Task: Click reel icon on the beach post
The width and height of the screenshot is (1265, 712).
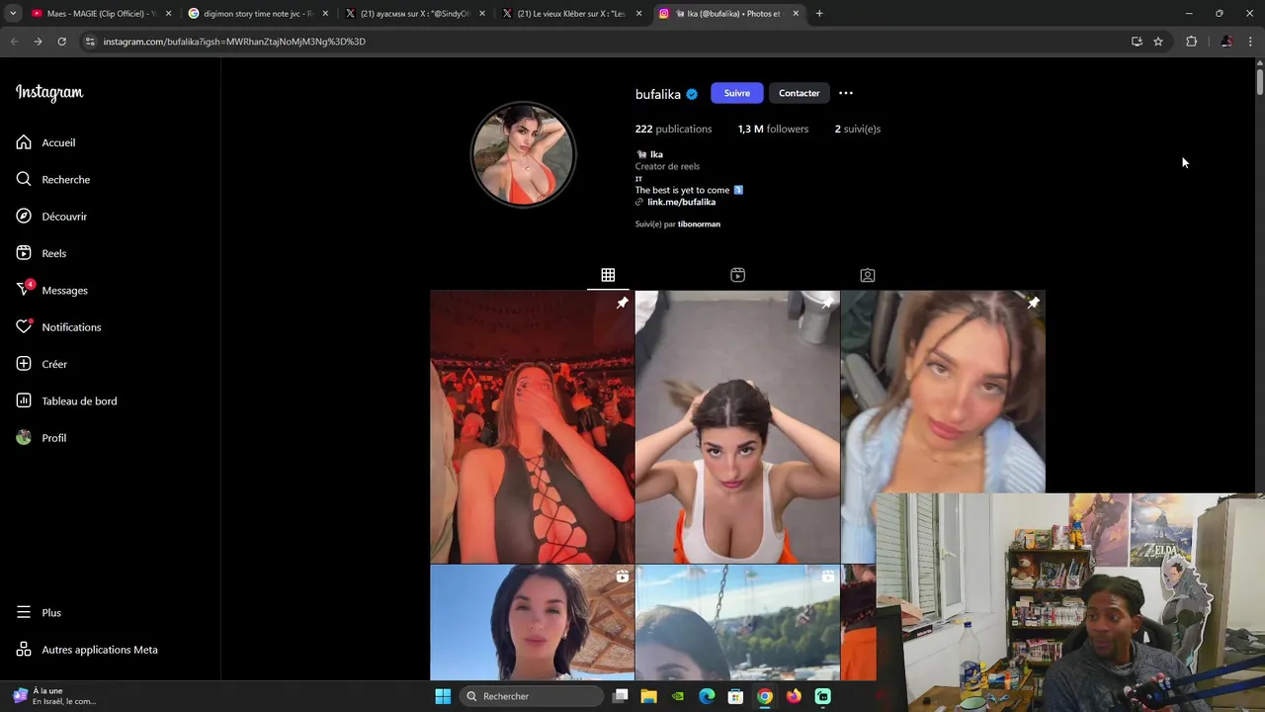Action: click(622, 577)
